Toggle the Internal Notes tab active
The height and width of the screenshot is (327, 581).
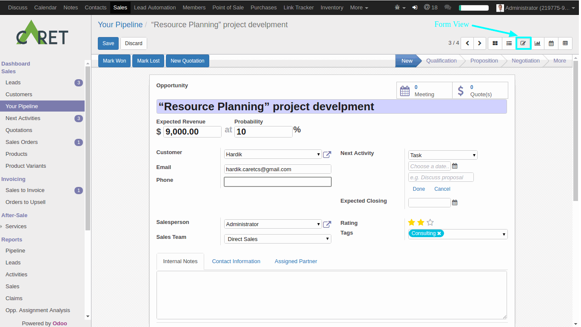[180, 261]
